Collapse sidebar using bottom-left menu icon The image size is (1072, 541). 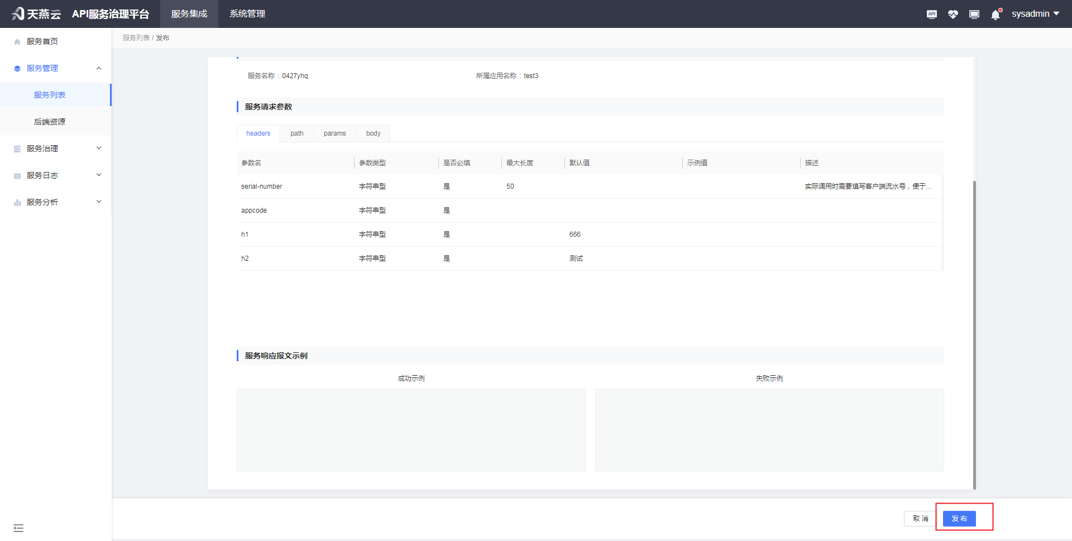pyautogui.click(x=18, y=528)
